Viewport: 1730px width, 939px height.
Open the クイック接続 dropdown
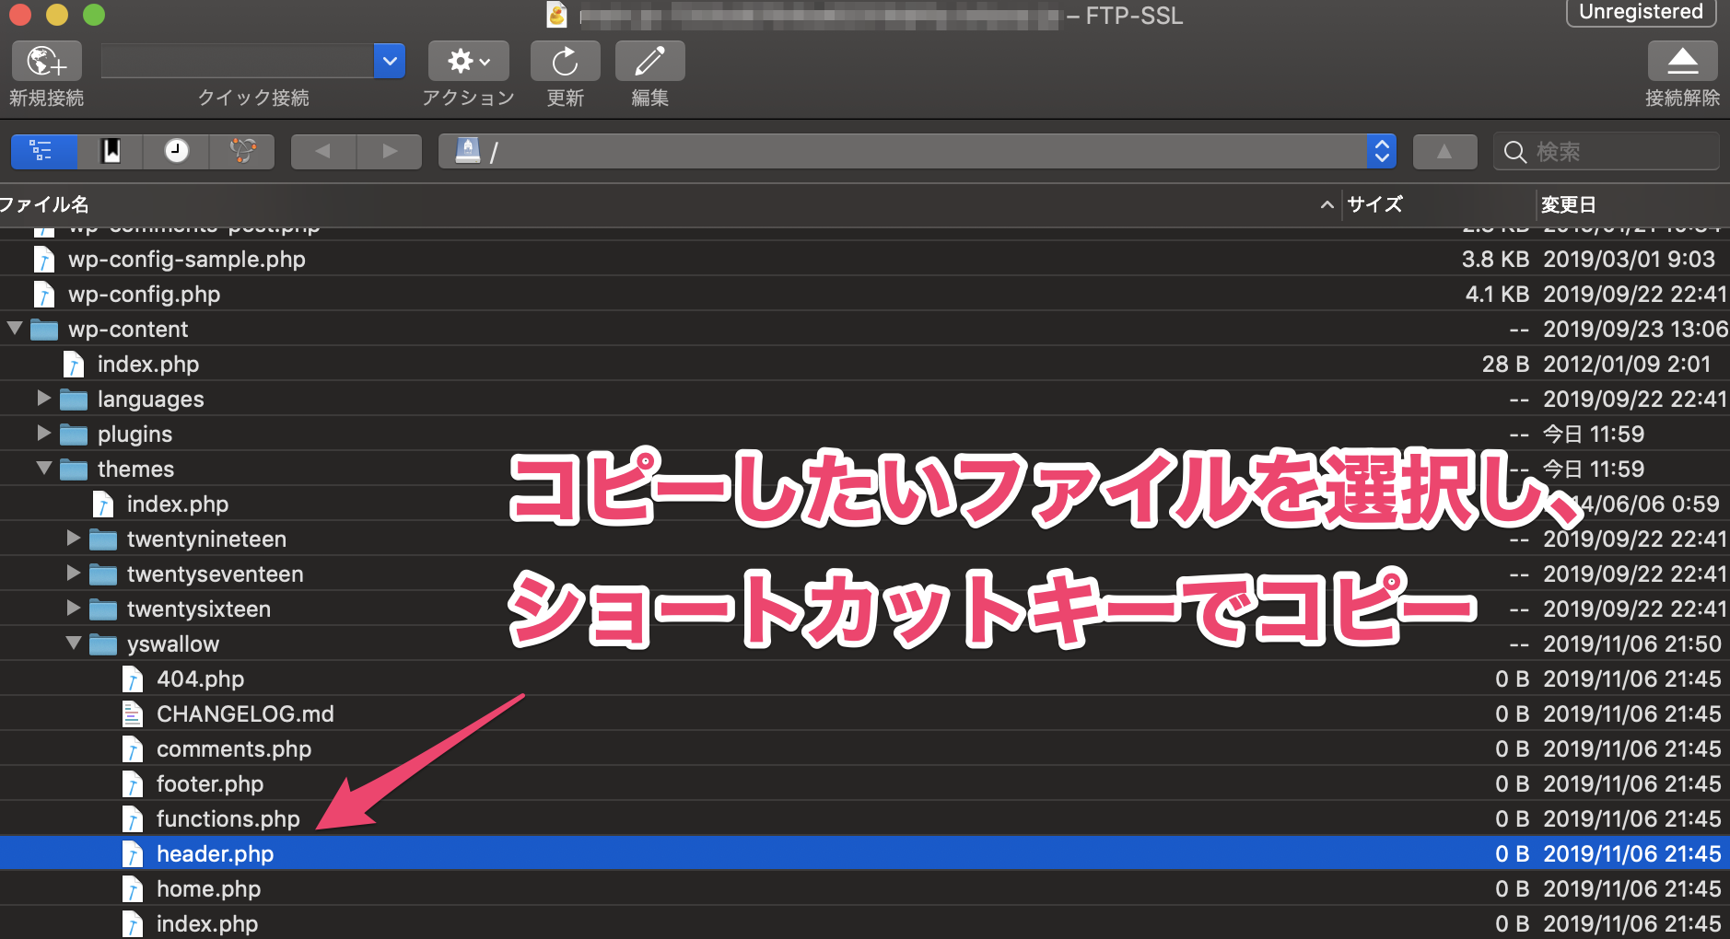pos(390,61)
